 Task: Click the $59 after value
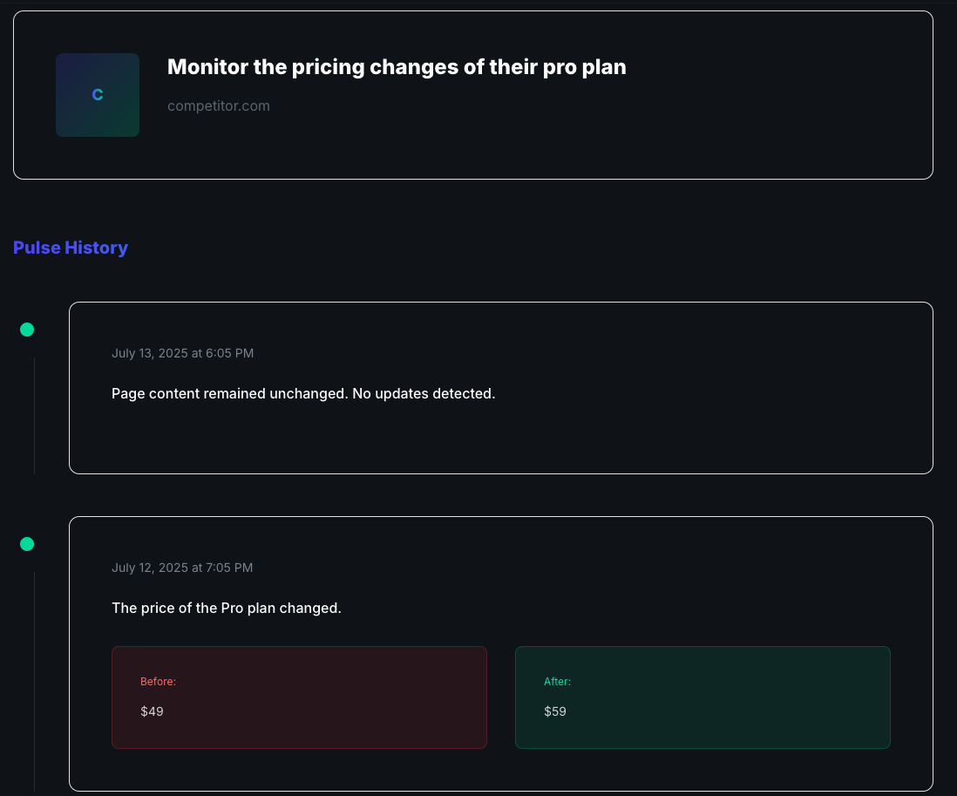coord(555,711)
